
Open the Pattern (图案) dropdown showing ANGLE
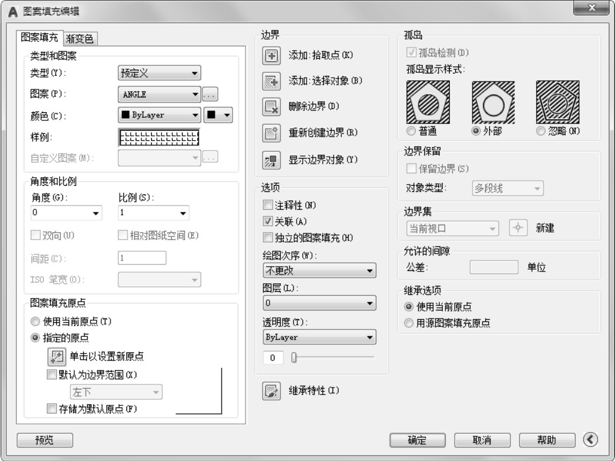pos(159,94)
